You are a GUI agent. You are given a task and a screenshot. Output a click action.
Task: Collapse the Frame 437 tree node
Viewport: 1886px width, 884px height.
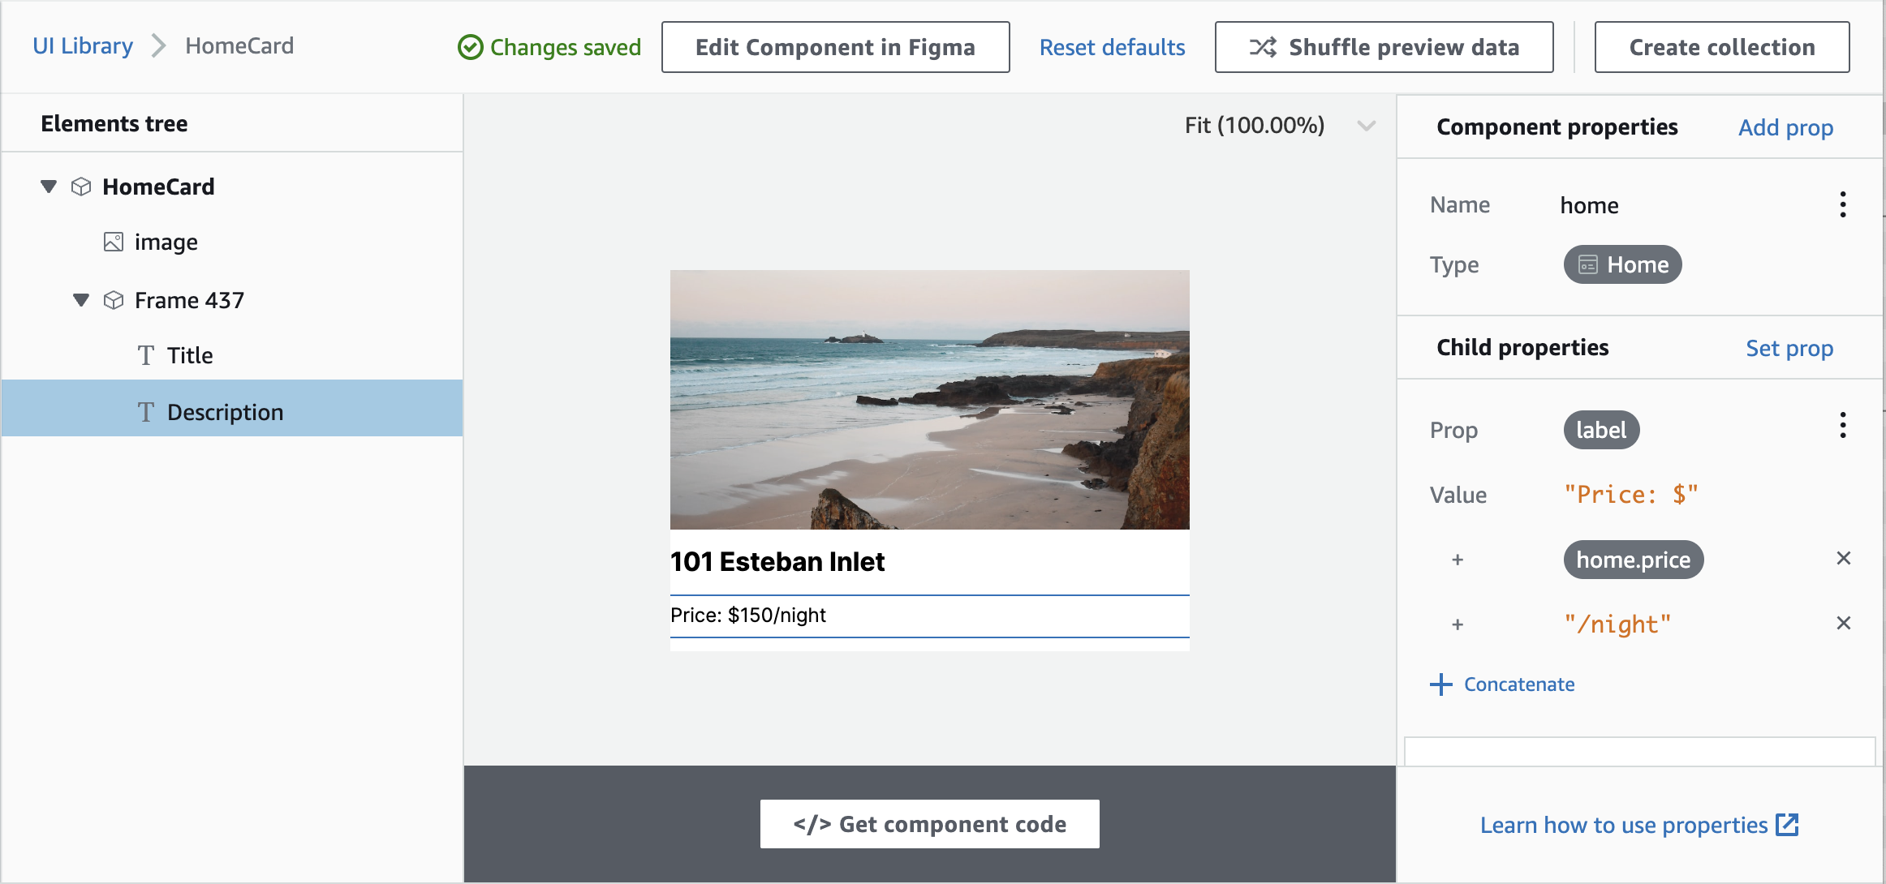tap(81, 300)
